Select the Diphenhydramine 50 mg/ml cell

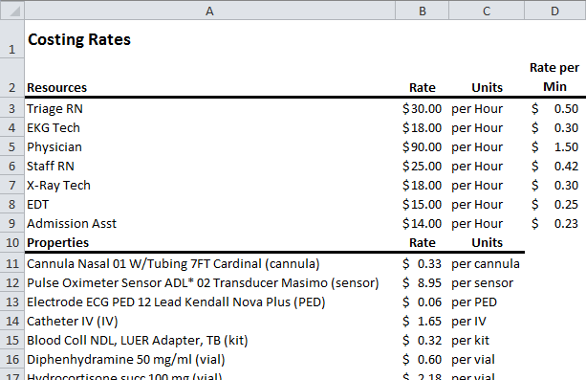[x=209, y=359]
